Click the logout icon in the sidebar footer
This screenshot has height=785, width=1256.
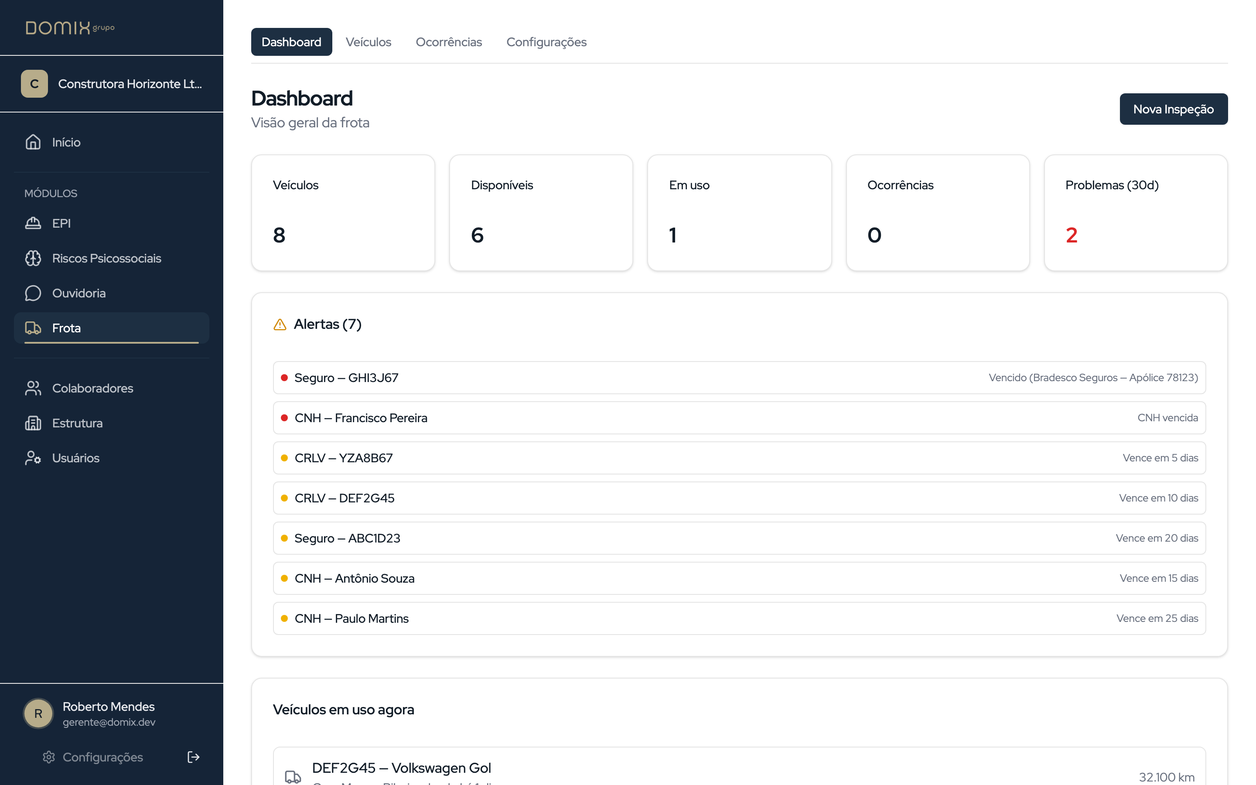click(x=193, y=757)
